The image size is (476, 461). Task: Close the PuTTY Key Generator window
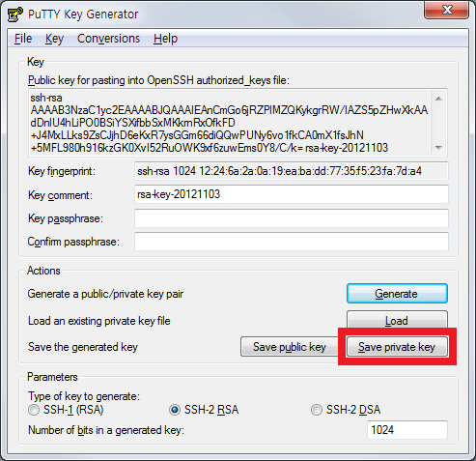coord(447,10)
